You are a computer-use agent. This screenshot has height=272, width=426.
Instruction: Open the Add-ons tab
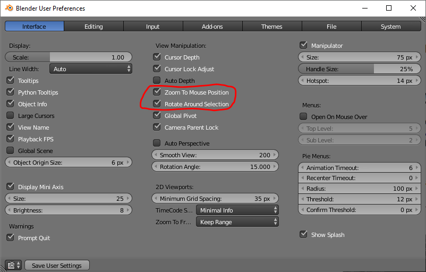pos(212,27)
